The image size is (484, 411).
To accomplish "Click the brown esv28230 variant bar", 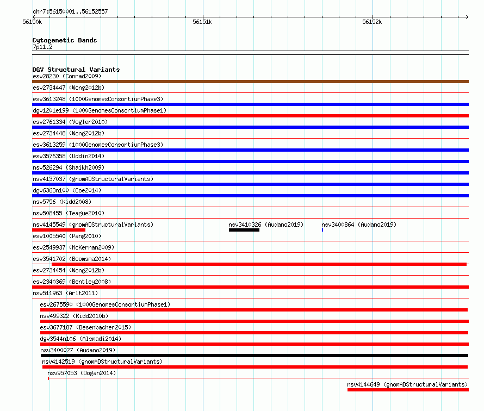I will tap(250, 82).
